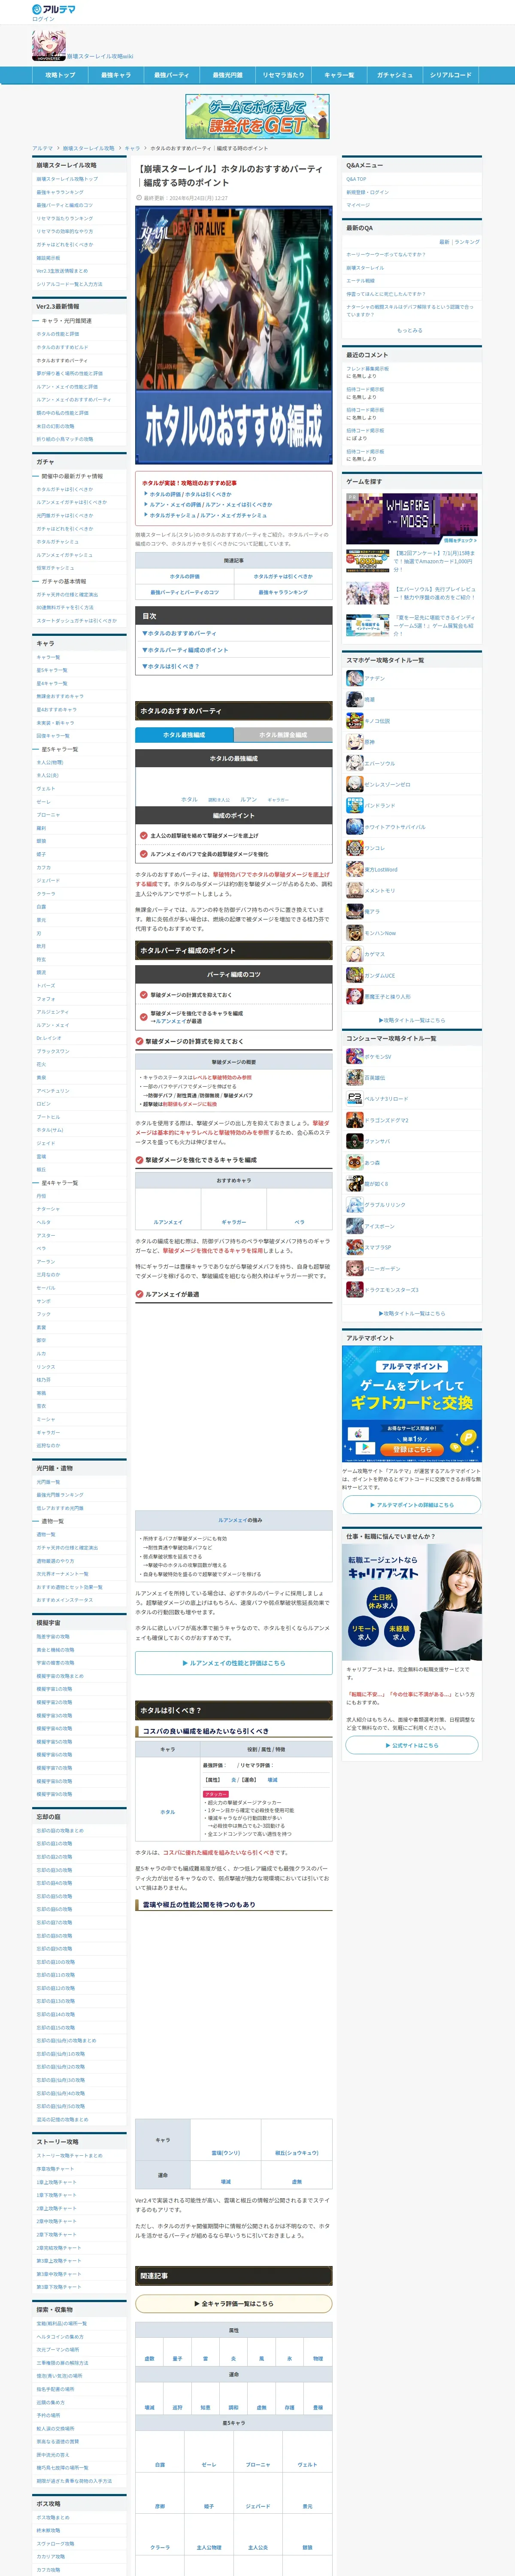
Task: Click the スマブラSP game icon
Action: click(x=354, y=1247)
